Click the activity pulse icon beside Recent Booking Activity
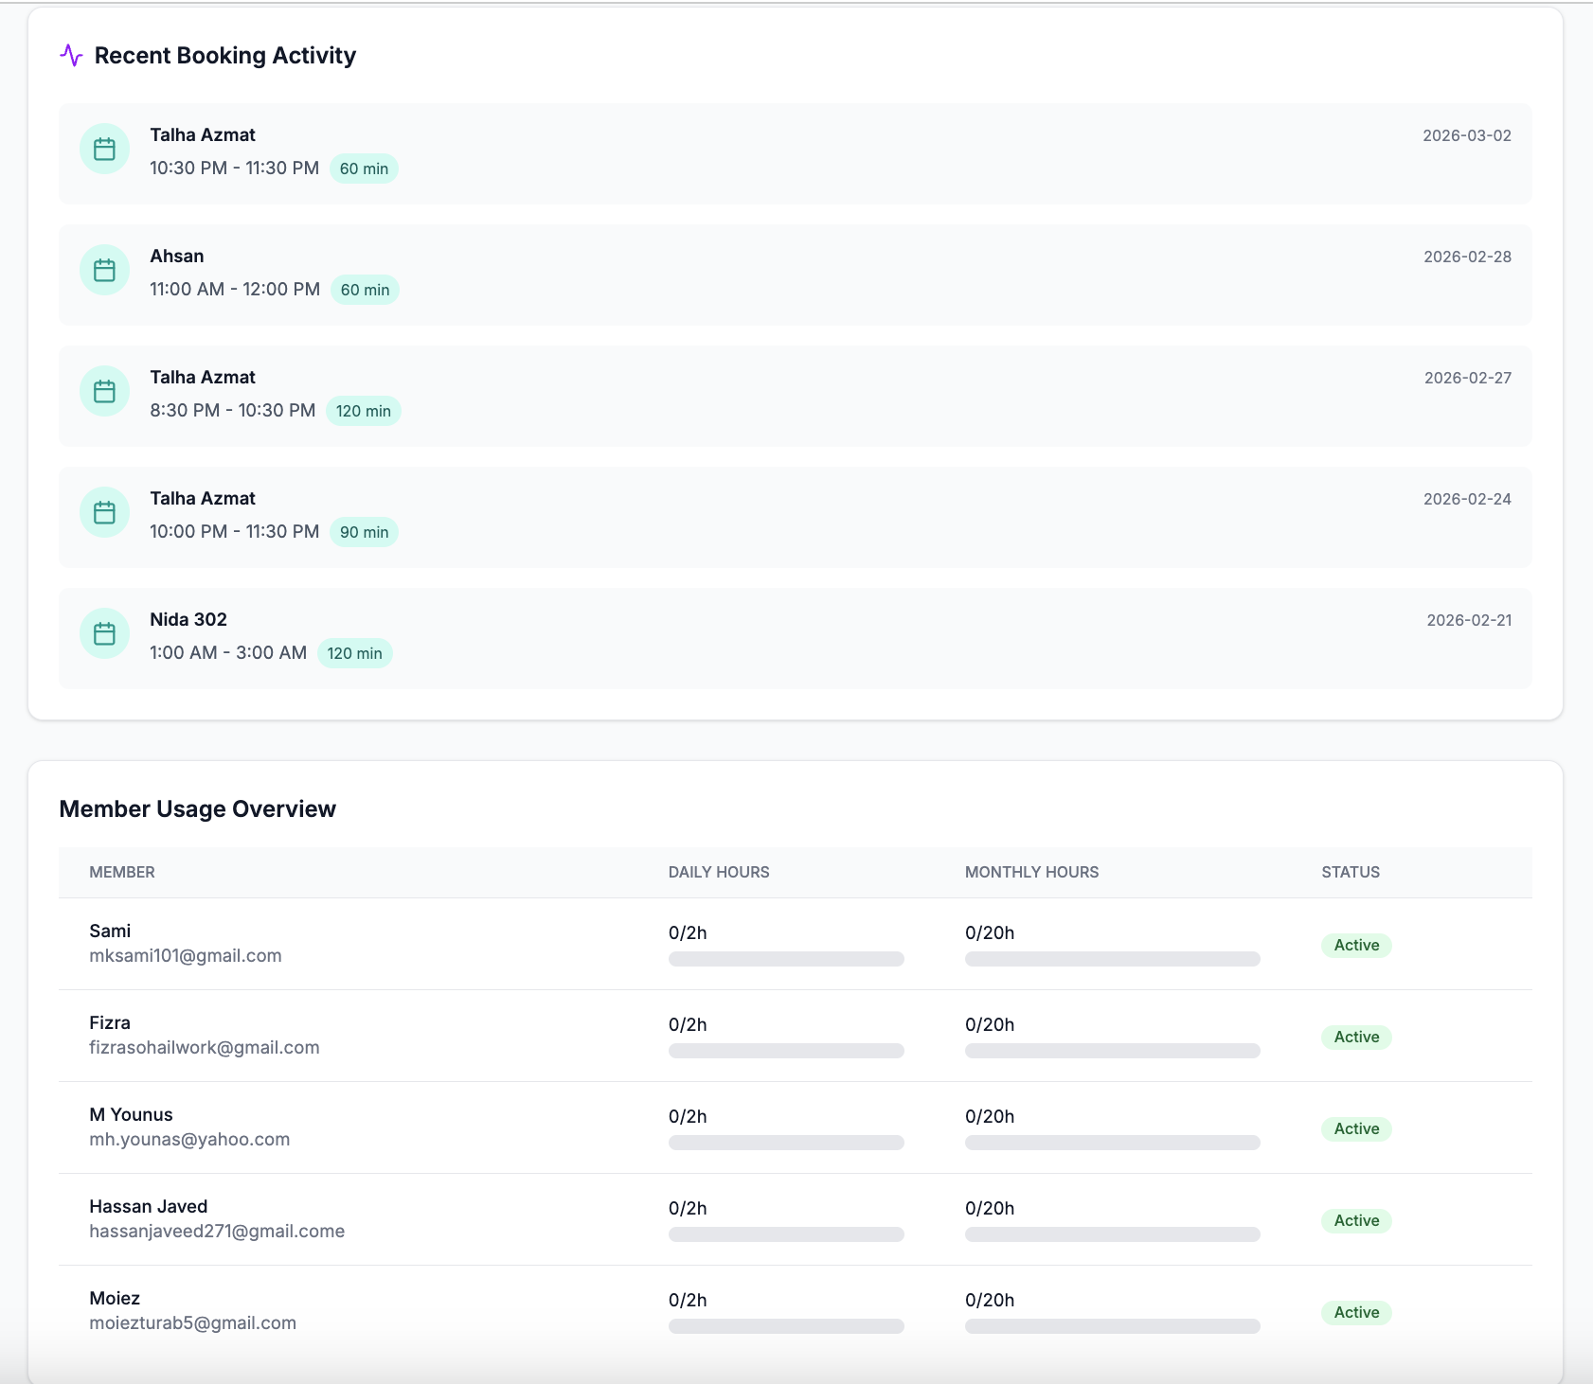 [x=71, y=56]
